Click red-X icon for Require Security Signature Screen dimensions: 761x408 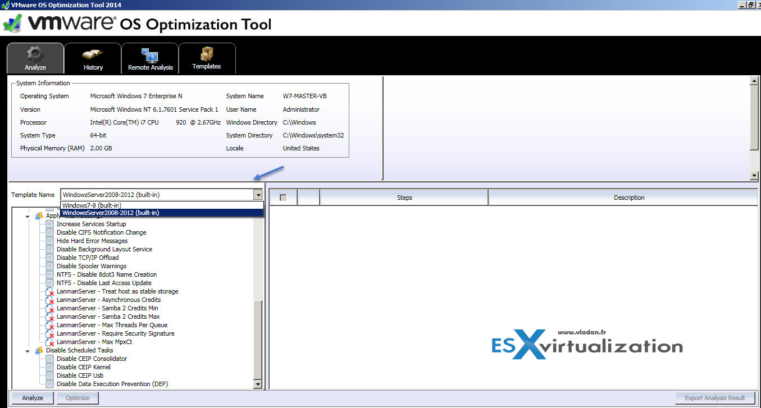click(x=50, y=334)
